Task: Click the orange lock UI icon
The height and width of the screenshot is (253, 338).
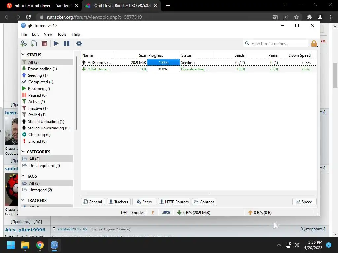Action: pos(314,44)
